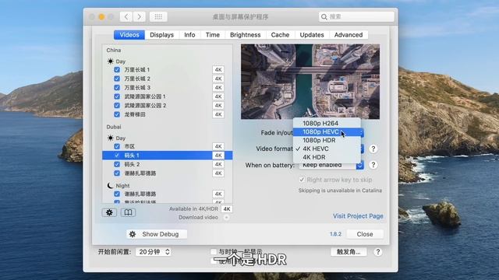The width and height of the screenshot is (499, 280).
Task: Click the 4K badge for 市区
Action: tap(218, 146)
